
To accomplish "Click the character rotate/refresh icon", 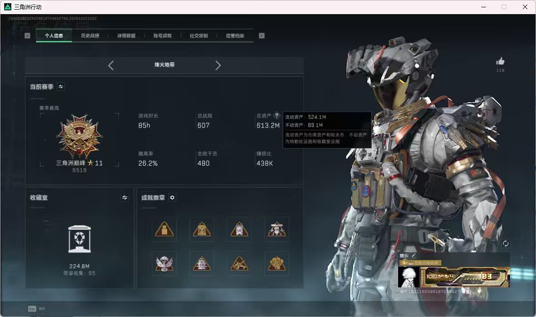I will point(506,243).
